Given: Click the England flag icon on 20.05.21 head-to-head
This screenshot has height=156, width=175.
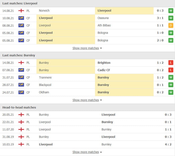Looking at the screenshot, I should click(x=21, y=115).
